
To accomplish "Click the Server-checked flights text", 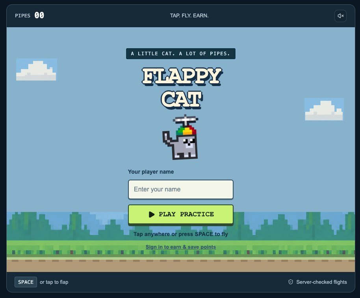I will coord(321,282).
